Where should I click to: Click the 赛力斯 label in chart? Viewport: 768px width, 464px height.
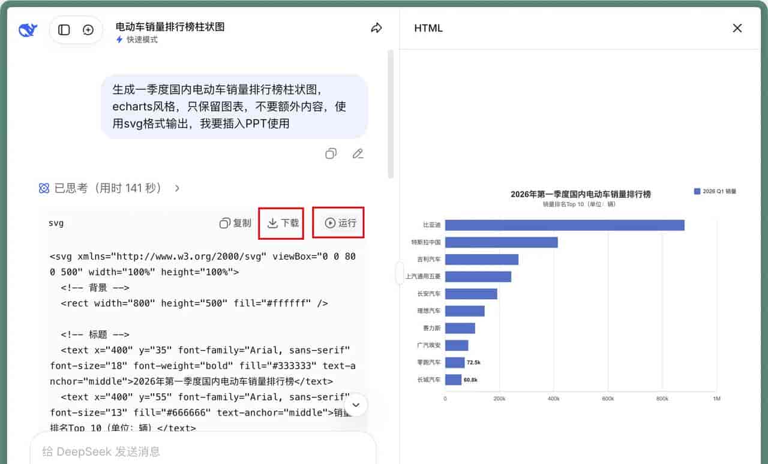[432, 329]
